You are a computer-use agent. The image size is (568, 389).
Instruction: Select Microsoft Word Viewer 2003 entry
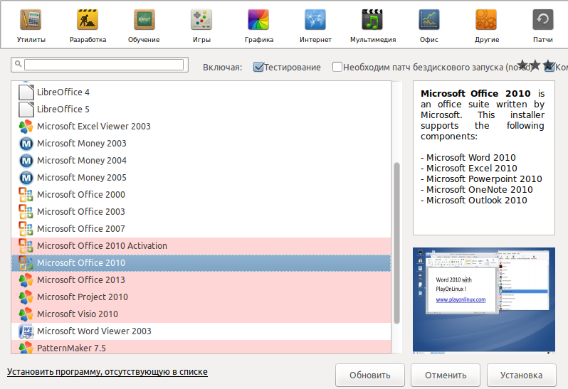click(201, 331)
